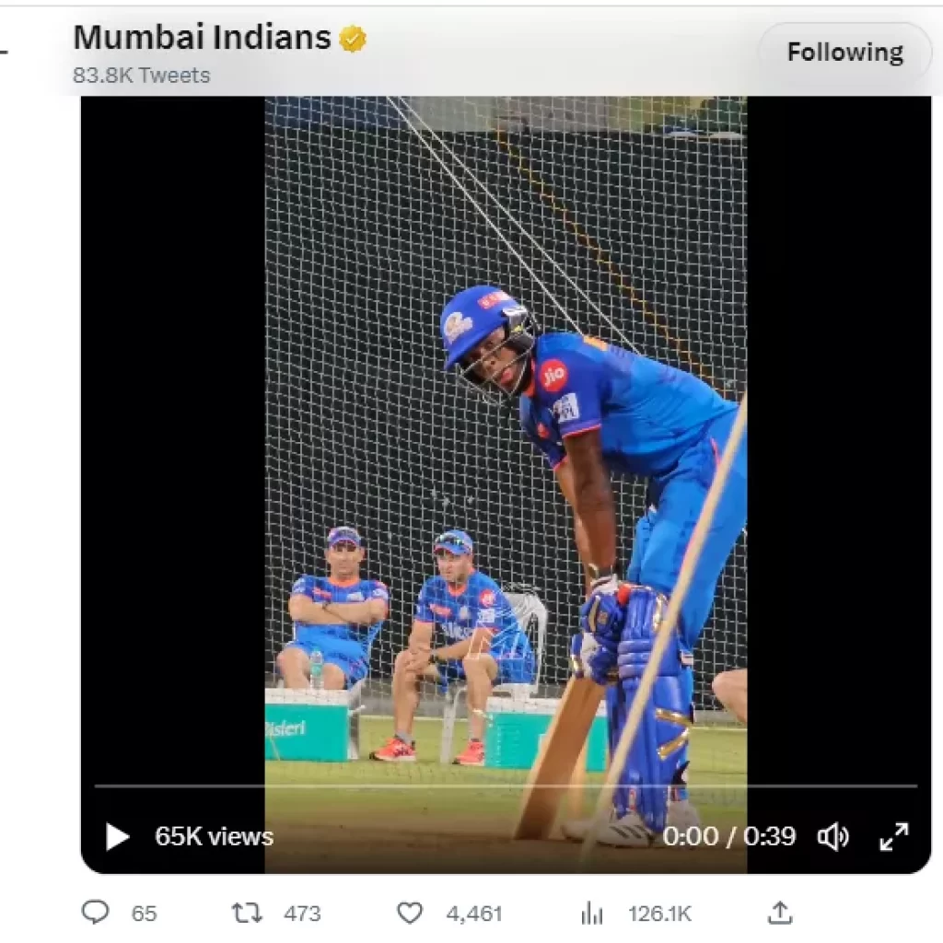This screenshot has width=943, height=943.
Task: Click the 65K views label on video
Action: (214, 836)
